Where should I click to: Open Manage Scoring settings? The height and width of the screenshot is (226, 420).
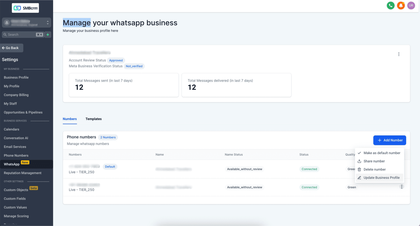point(16,216)
